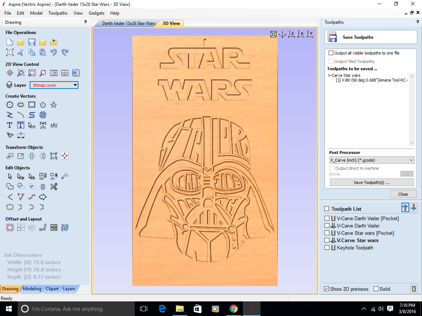
Task: Click the Save Toolpath(s) button
Action: 372,182
